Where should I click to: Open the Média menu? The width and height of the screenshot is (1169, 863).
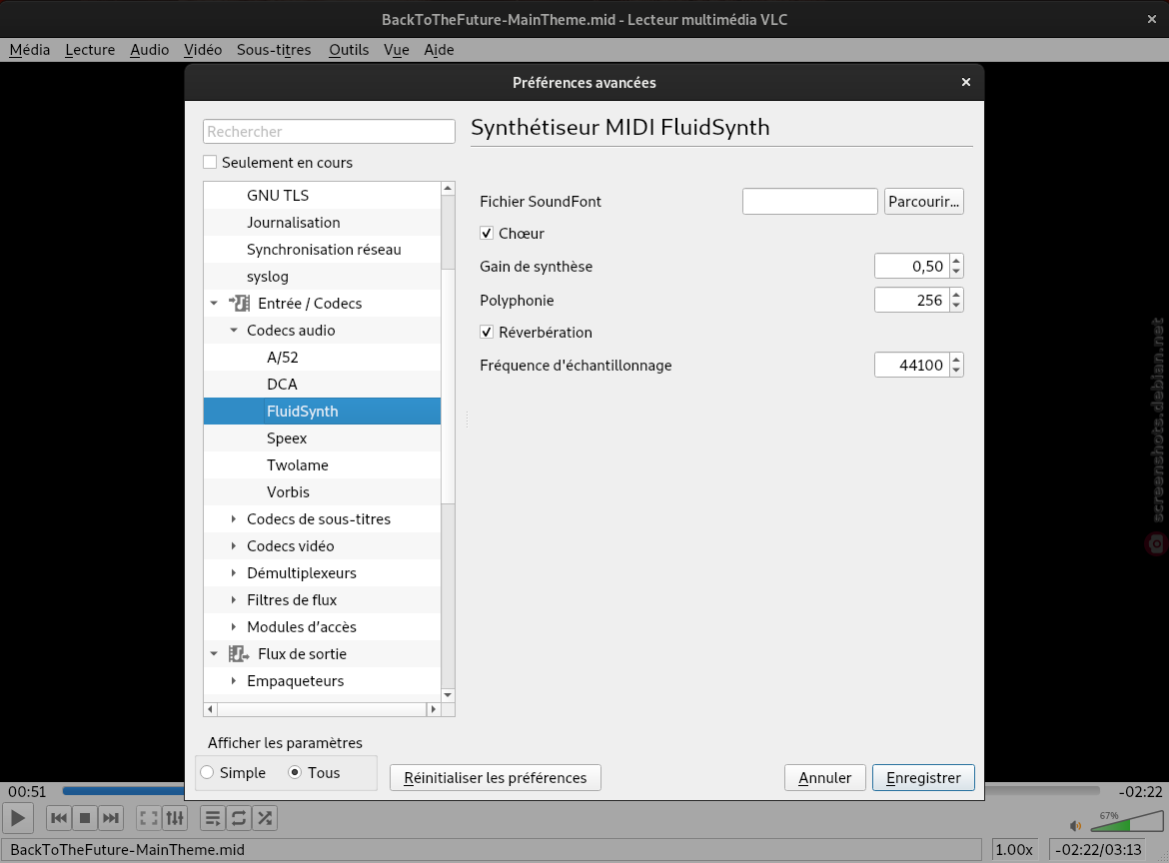[x=30, y=49]
